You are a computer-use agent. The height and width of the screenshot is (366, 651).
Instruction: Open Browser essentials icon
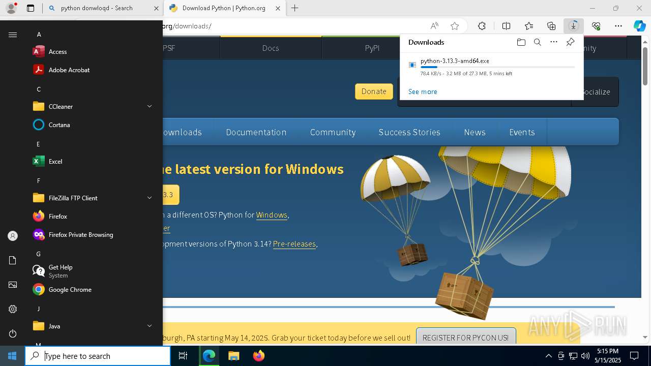click(x=596, y=26)
